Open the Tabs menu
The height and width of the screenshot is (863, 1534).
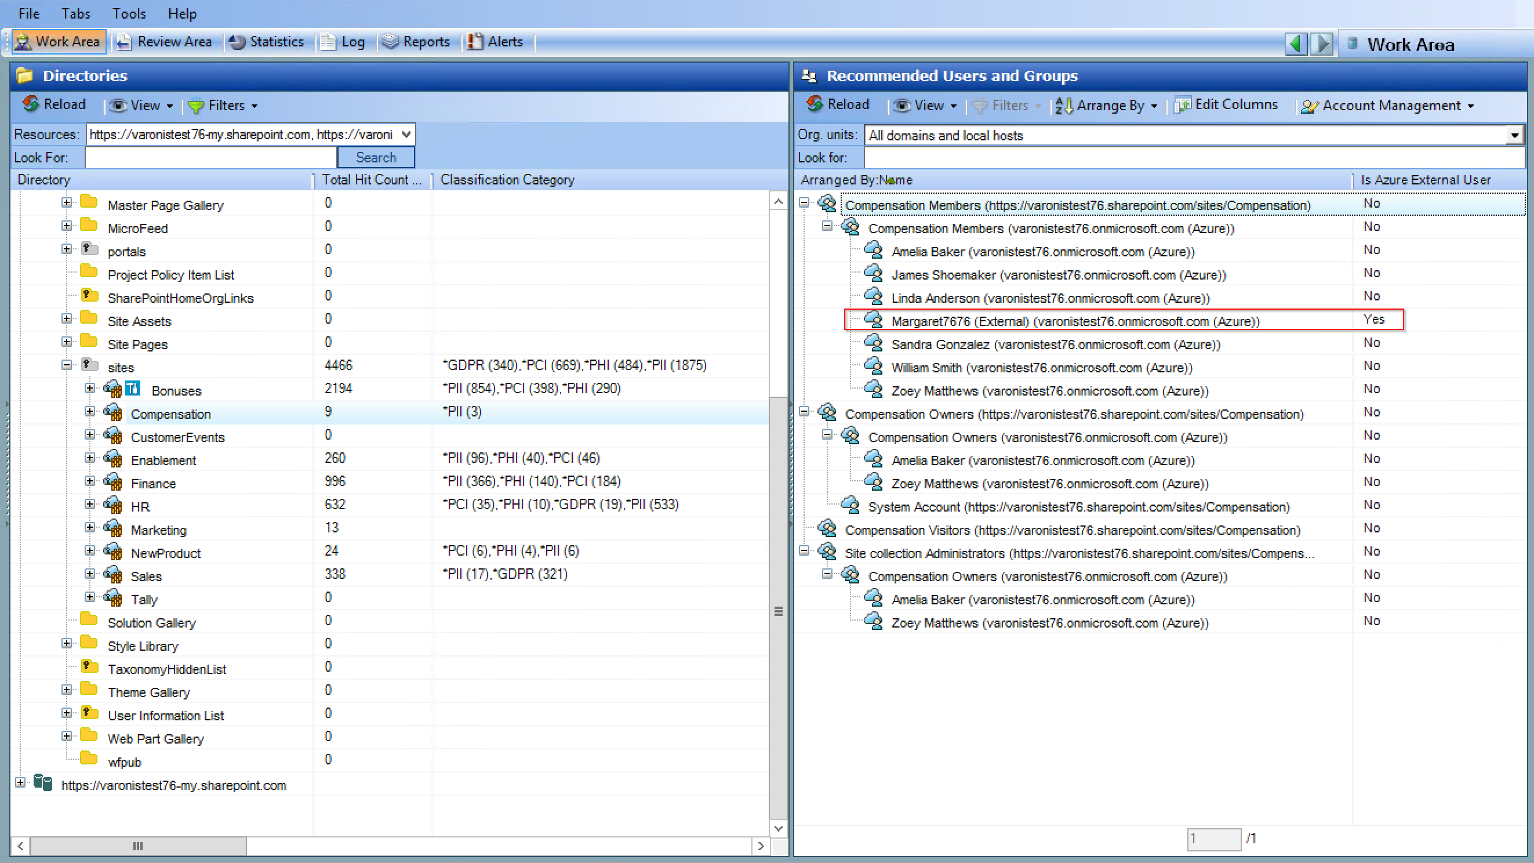[x=75, y=13]
